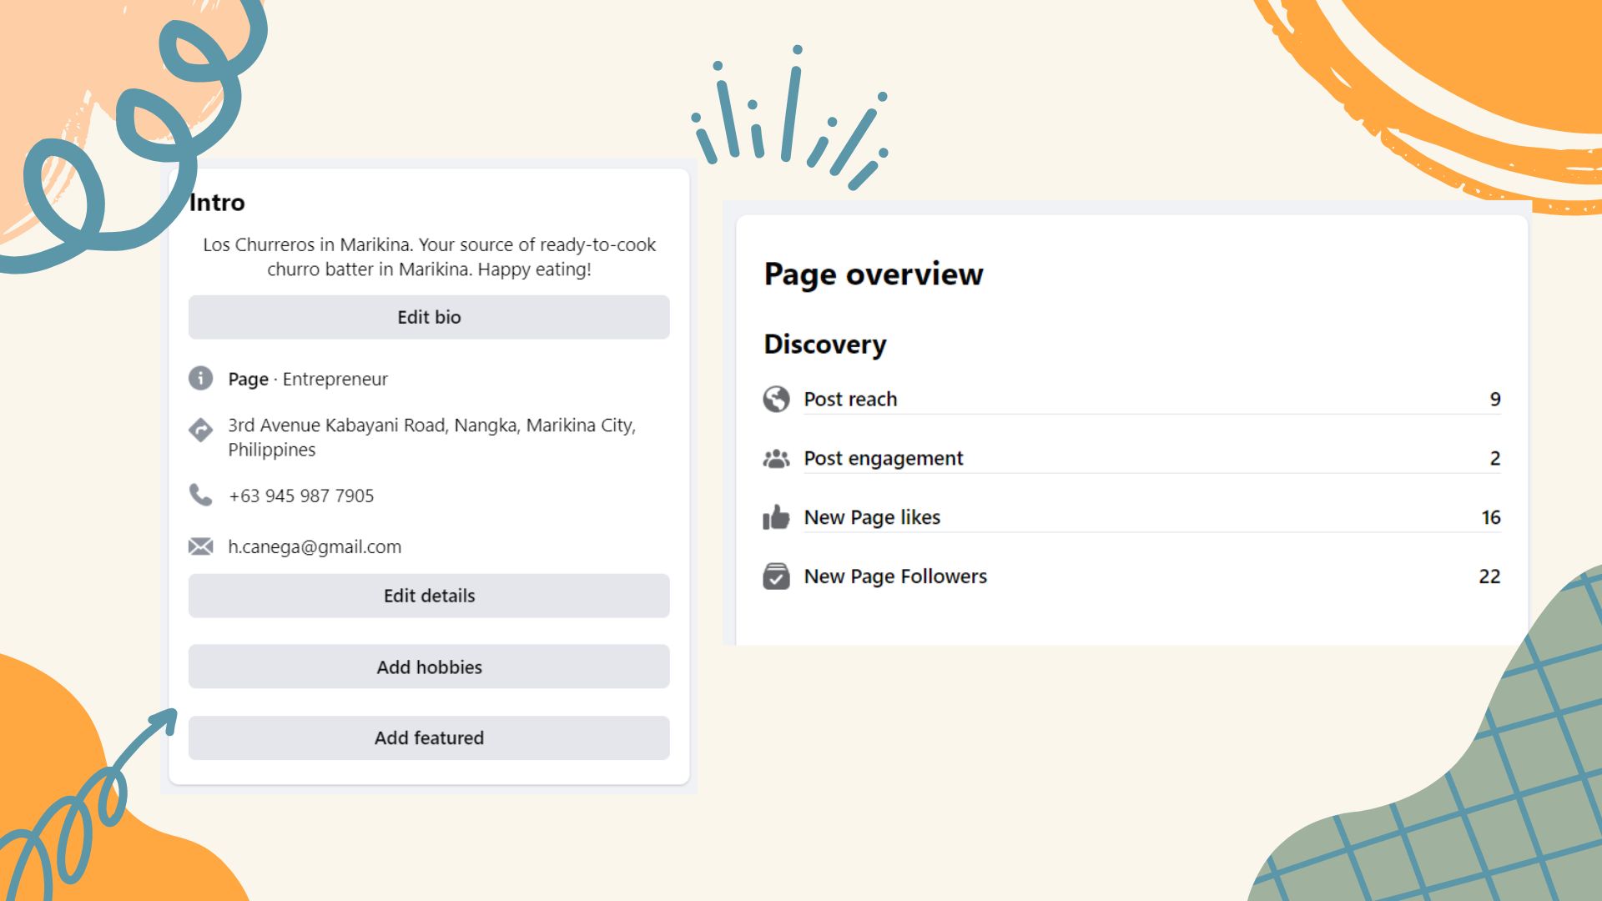Click the info circle icon beside Page
This screenshot has height=901, width=1602.
200,378
